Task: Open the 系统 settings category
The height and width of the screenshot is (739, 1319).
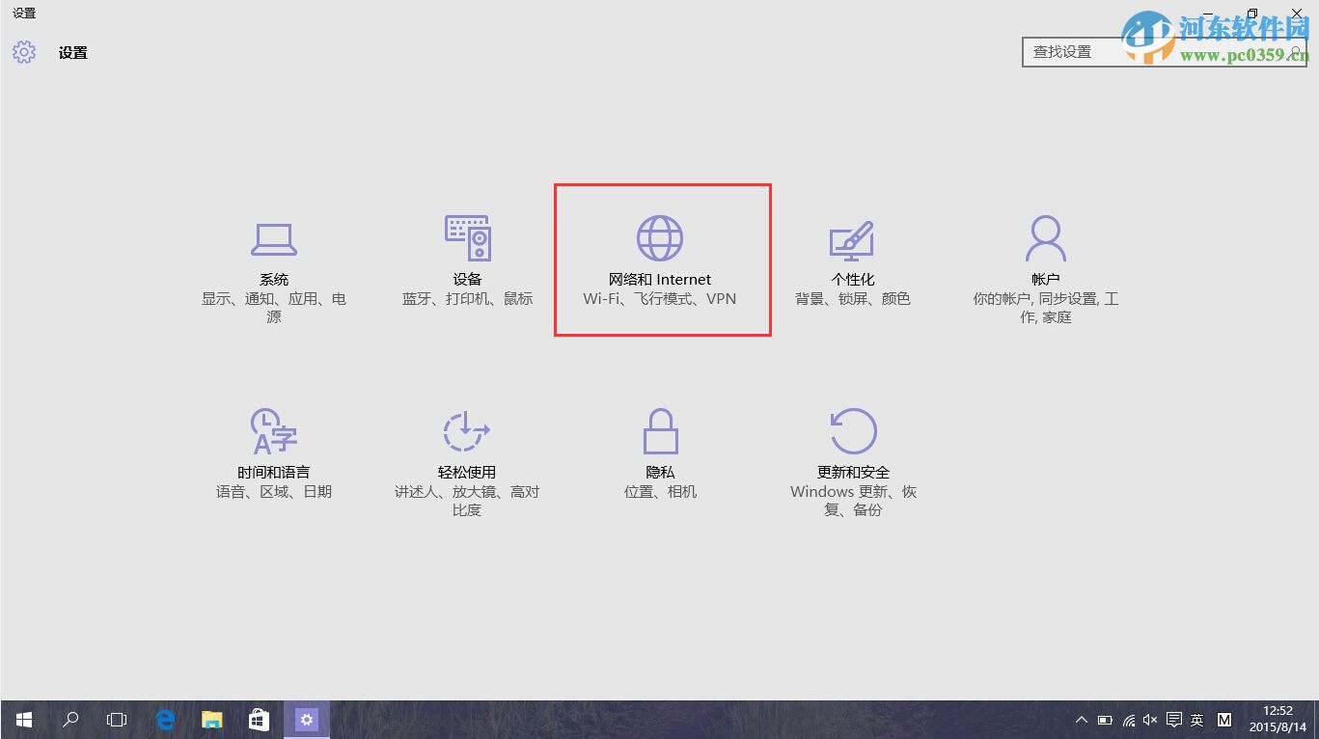Action: point(273,260)
